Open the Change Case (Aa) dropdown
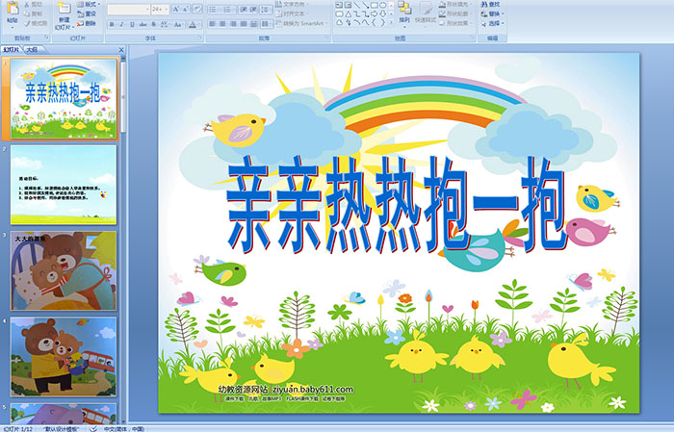Image resolution: width=674 pixels, height=432 pixels. click(178, 24)
